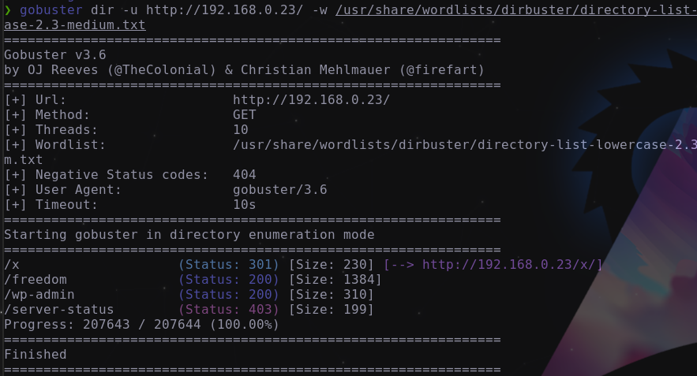The image size is (697, 376).
Task: Click the '[+] Method:' label
Action: [x=47, y=115]
